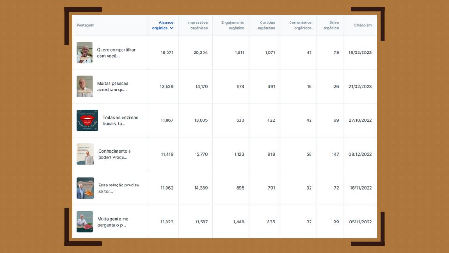449x253 pixels.
Task: Click the Postagem column header
Action: [x=86, y=25]
